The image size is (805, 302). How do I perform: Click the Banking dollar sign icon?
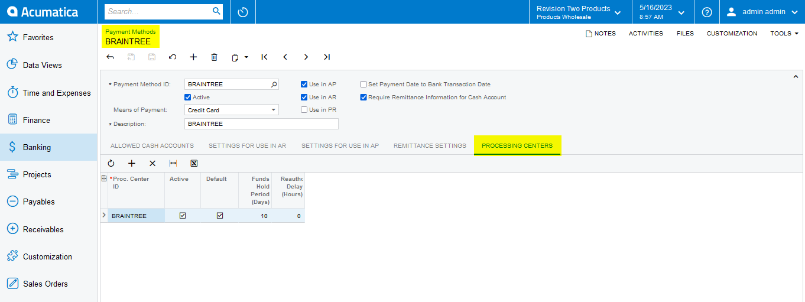pos(12,147)
